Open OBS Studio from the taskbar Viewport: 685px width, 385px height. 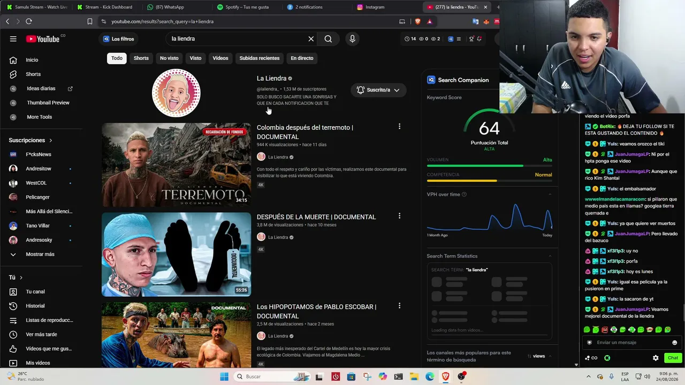tap(461, 376)
